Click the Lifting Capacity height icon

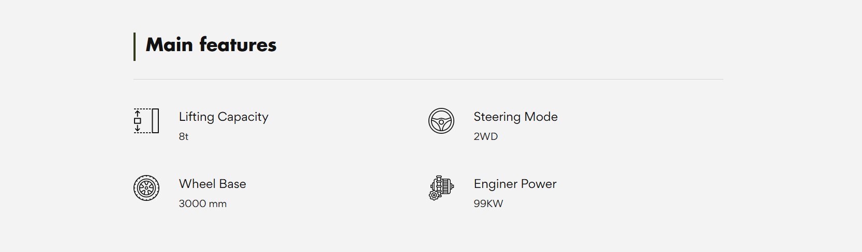(x=146, y=121)
